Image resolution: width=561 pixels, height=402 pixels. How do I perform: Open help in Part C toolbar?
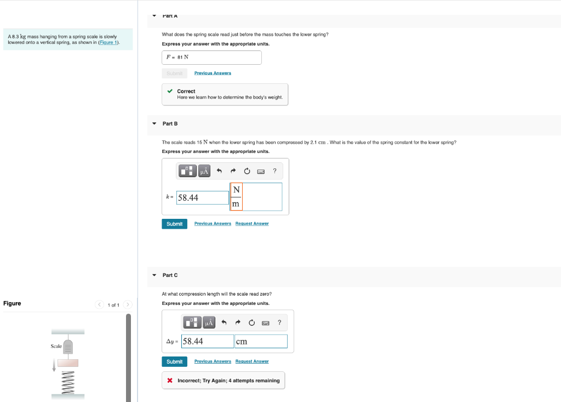tap(279, 322)
